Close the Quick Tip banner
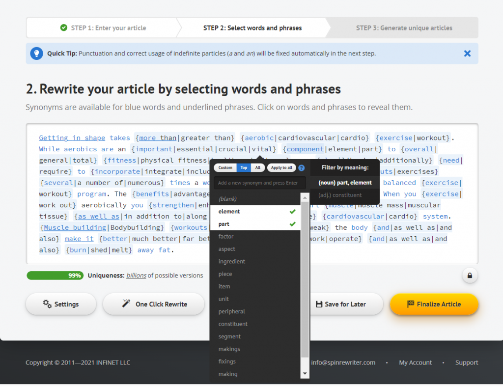Viewport: 503px width, 388px height. [x=467, y=54]
